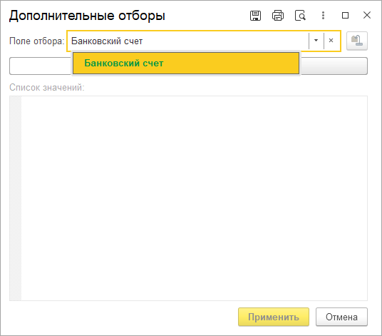382x336 pixels.
Task: Close the Дополнительные отборы dialog
Action: 367,15
